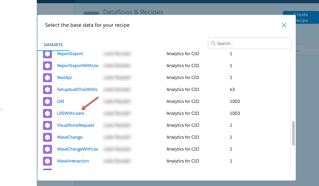Click the dataset list scrollbar thumb

coord(293,133)
